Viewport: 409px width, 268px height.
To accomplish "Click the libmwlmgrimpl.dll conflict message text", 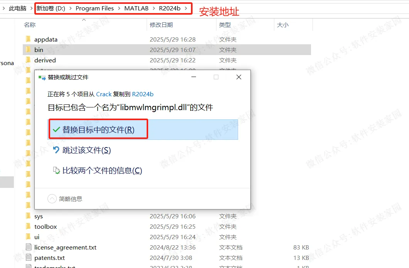I will [x=130, y=107].
